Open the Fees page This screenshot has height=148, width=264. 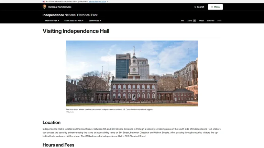coord(219,21)
